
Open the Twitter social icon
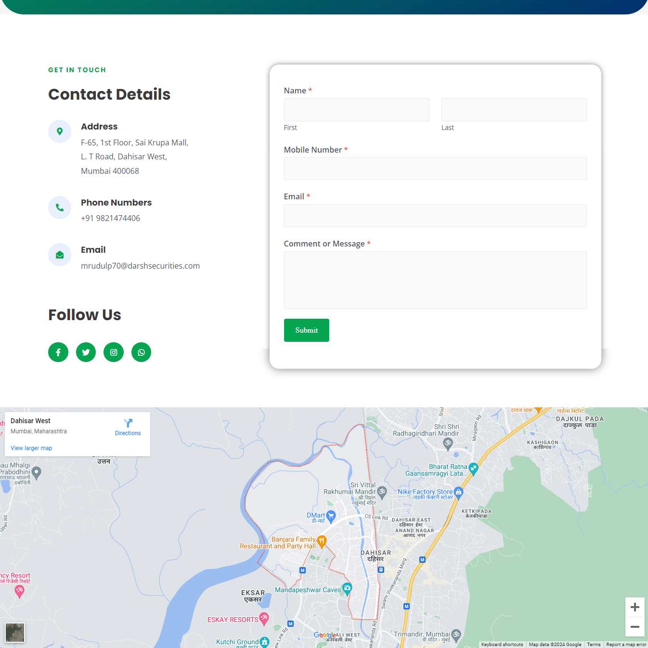[x=86, y=352]
